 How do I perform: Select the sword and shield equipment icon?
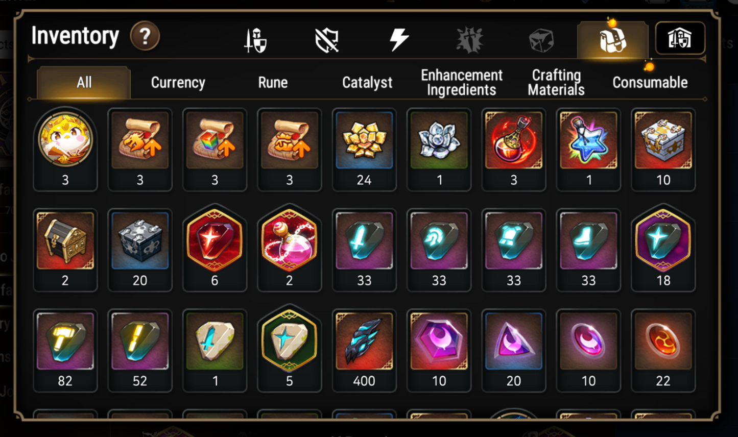(255, 40)
